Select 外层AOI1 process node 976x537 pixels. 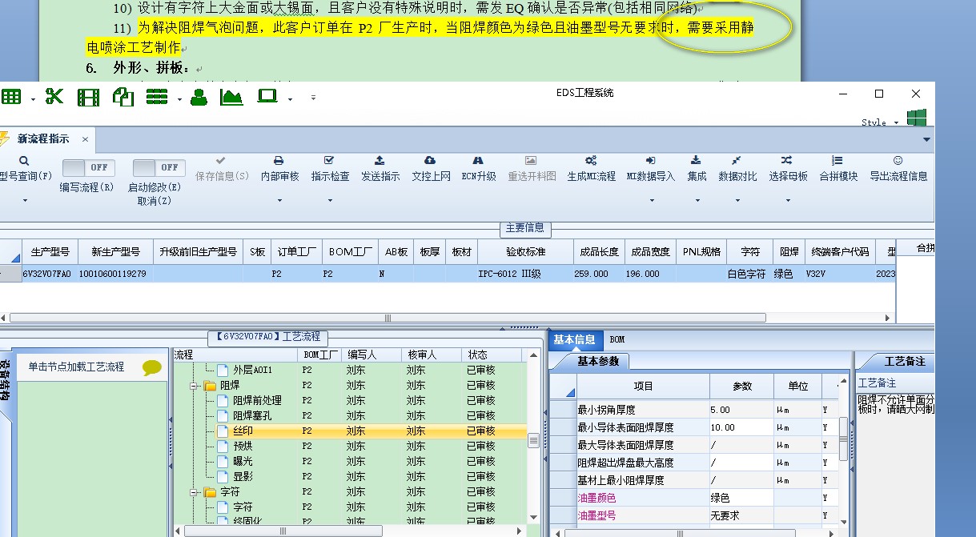253,370
